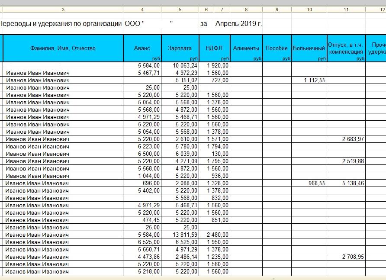Click the 'Фамилия, Имя, Отчество' header cell

(x=63, y=48)
